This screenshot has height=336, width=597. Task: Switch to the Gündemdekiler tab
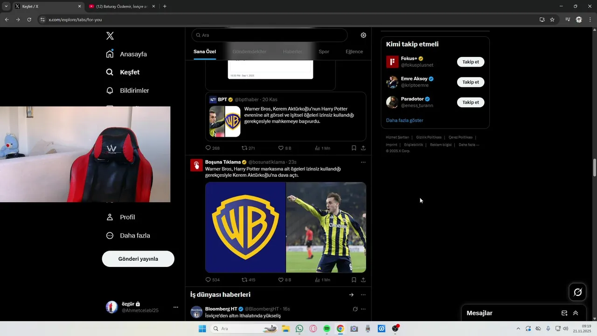click(x=250, y=52)
